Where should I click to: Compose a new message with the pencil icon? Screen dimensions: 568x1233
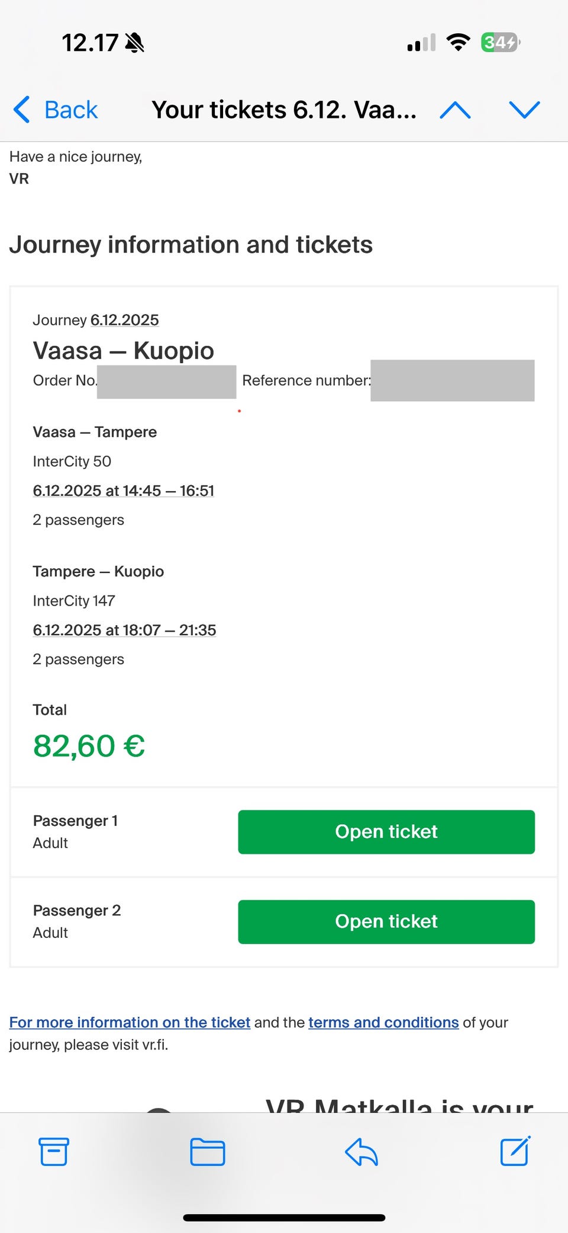click(x=515, y=1151)
